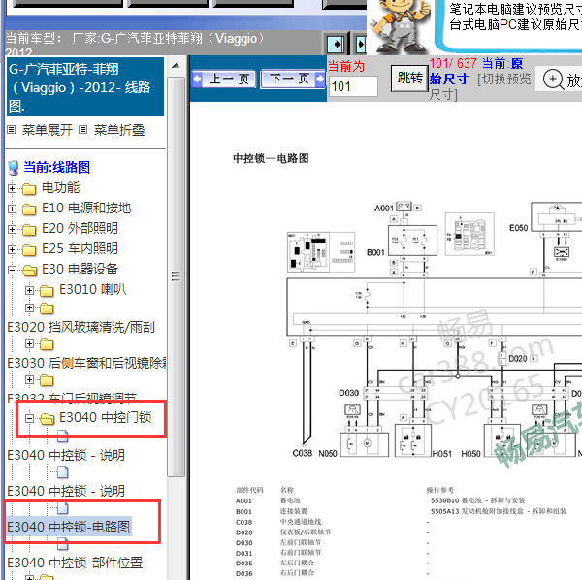Click 菜单展开 expand menu link
Screen dimensions: 582x580
pos(48,130)
